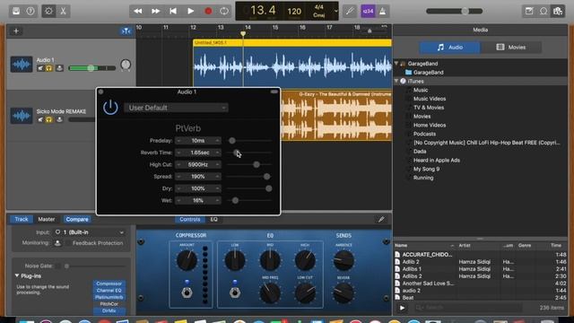Go to beginning of the project

(173, 11)
